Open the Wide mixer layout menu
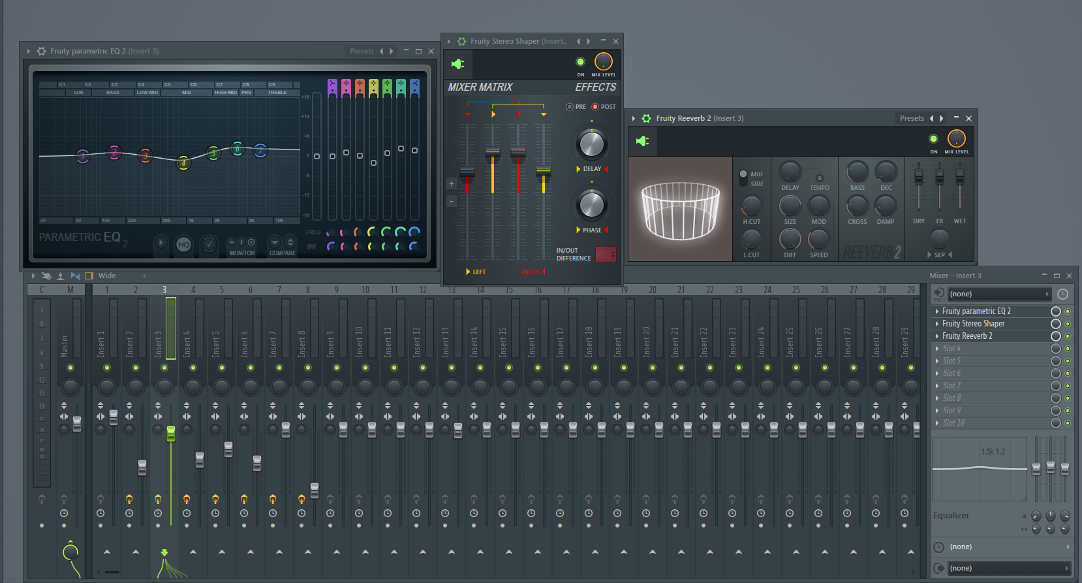 (107, 276)
